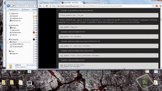This screenshot has width=162, height=91.
Task: Select the MP3 file icon on desktop
Action: (x=29, y=73)
